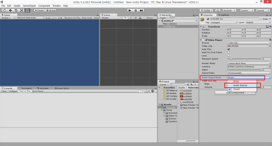Pick Video Clip with object selector circle
This screenshot has width=272, height=146.
[x=270, y=46]
